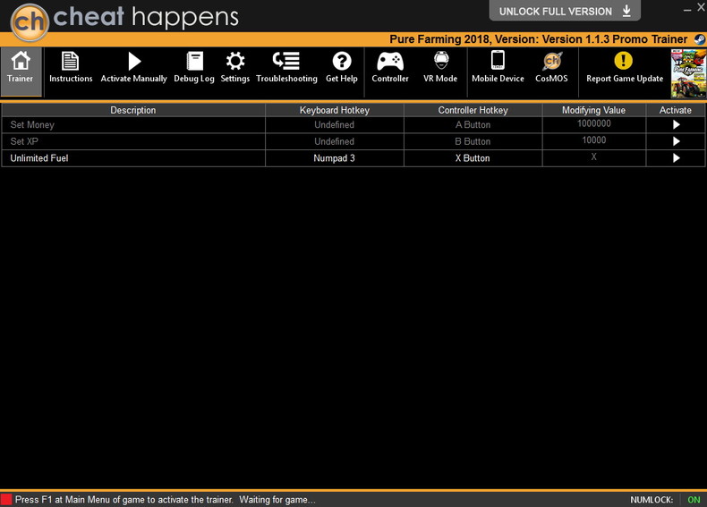707x507 pixels.
Task: Open the Trainer home tab
Action: [21, 72]
